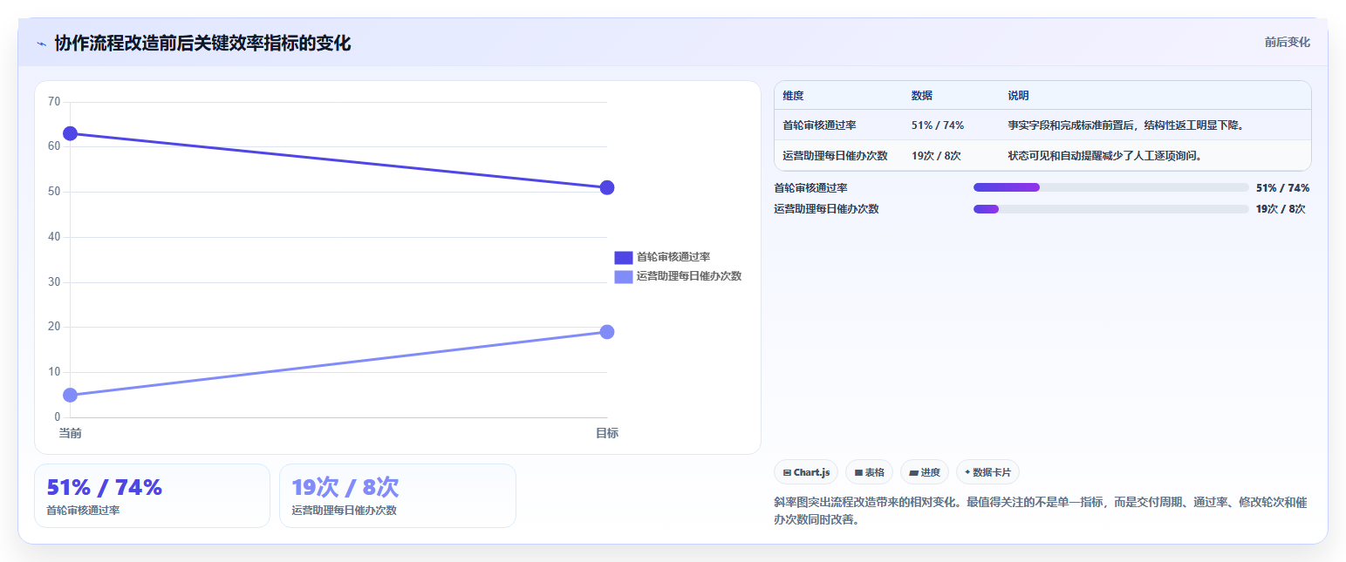Click the 运营助理每日催办次数 point at 目标
Screen dimensions: 1346x562
point(607,331)
